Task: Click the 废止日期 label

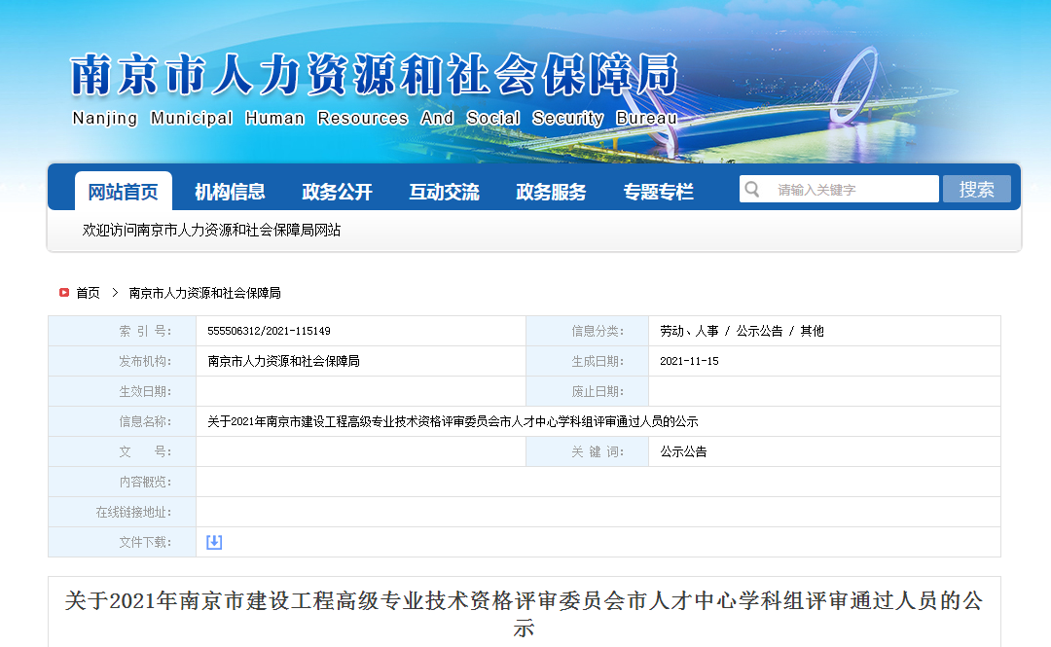Action: pyautogui.click(x=598, y=391)
